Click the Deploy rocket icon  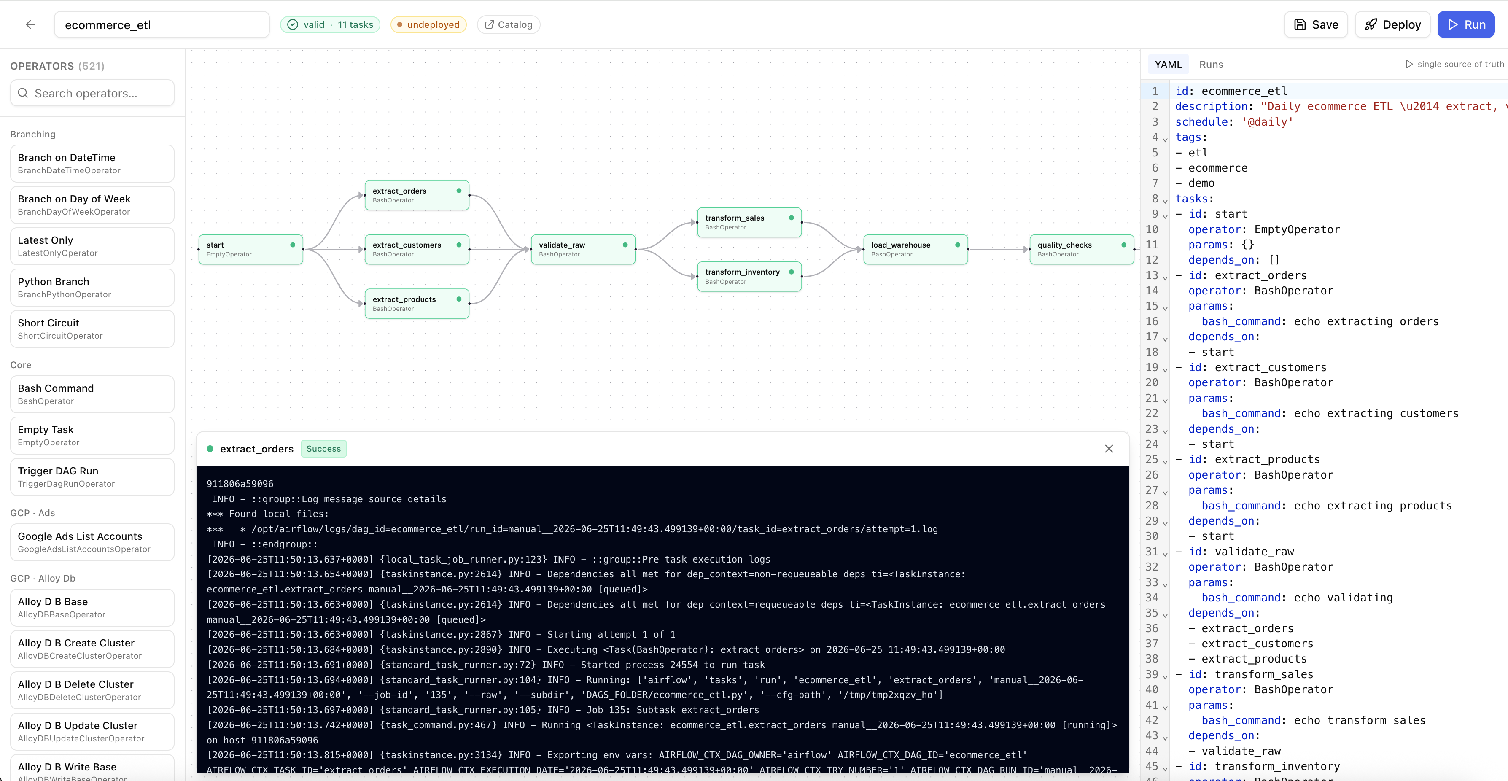[x=1371, y=24]
